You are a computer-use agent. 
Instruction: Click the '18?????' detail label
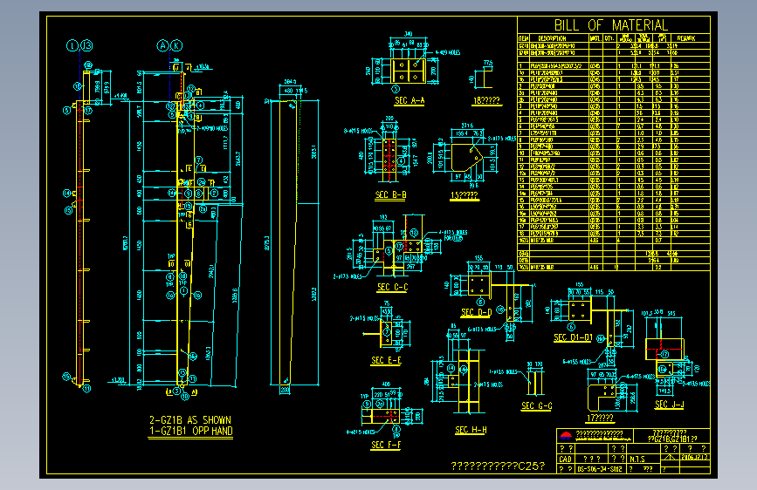(x=486, y=100)
